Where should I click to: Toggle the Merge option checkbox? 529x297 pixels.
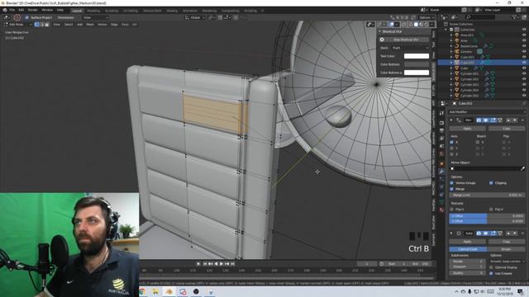pos(452,189)
